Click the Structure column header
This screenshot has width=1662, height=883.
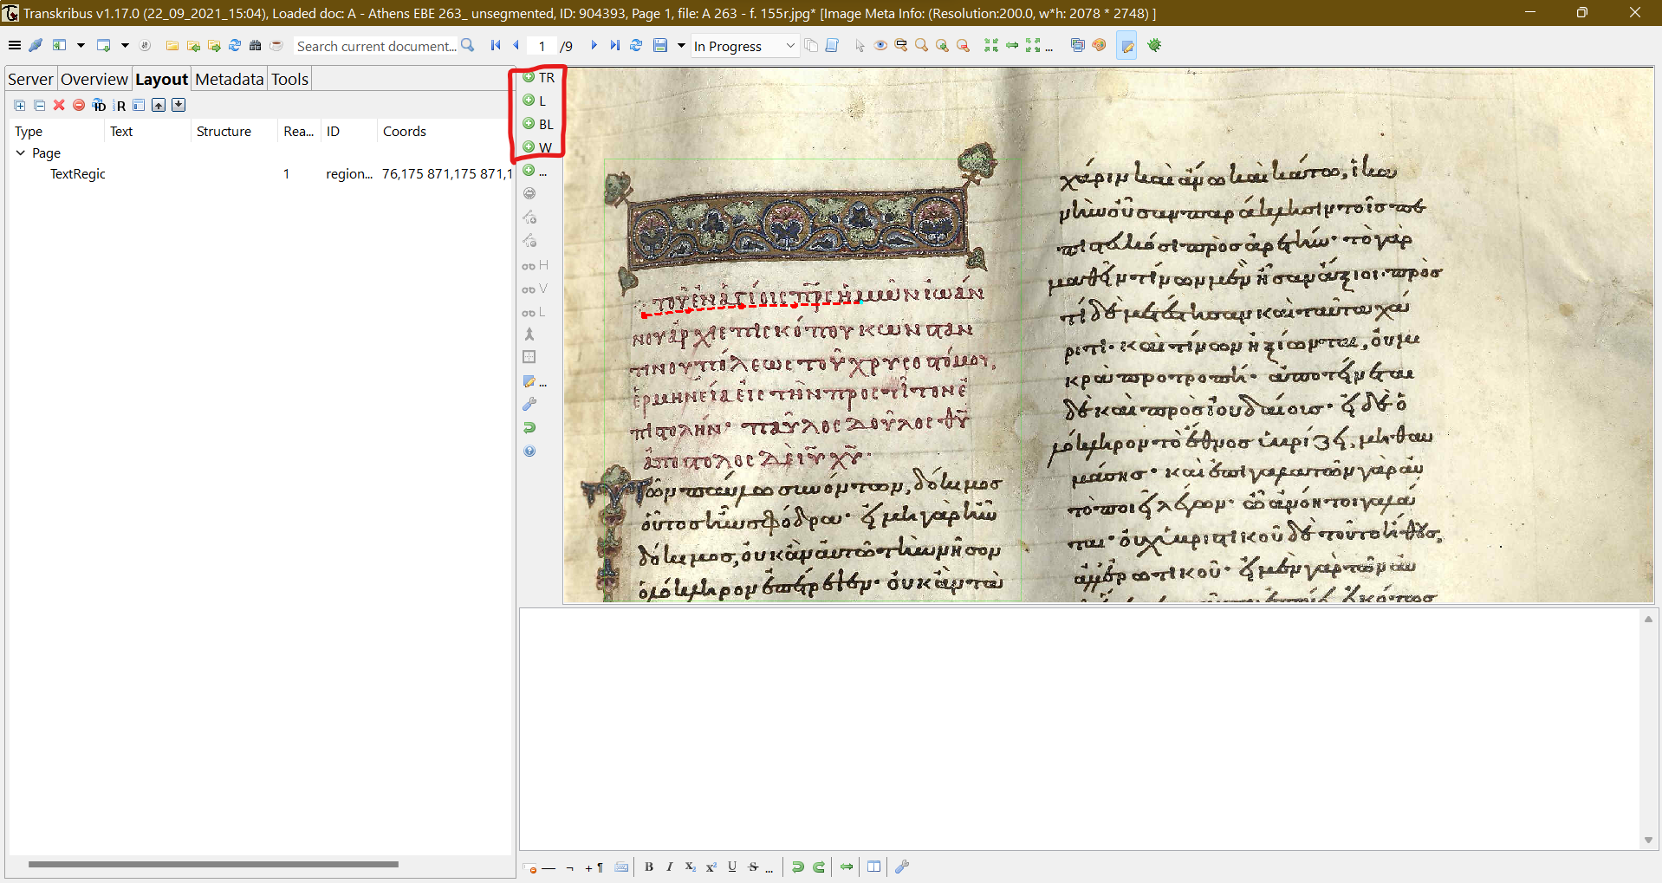[234, 131]
